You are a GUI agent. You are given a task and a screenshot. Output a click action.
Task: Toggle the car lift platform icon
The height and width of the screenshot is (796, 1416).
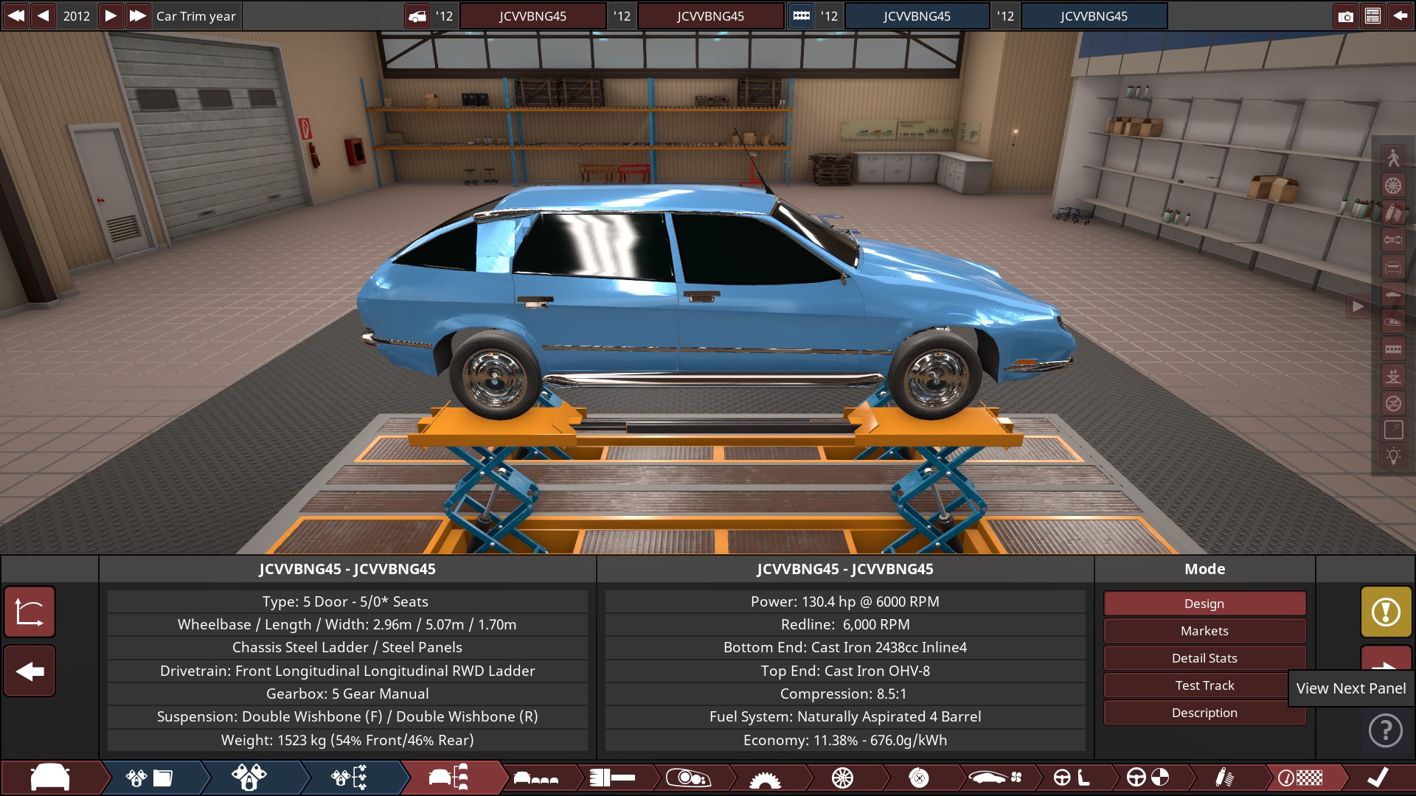pos(1393,376)
